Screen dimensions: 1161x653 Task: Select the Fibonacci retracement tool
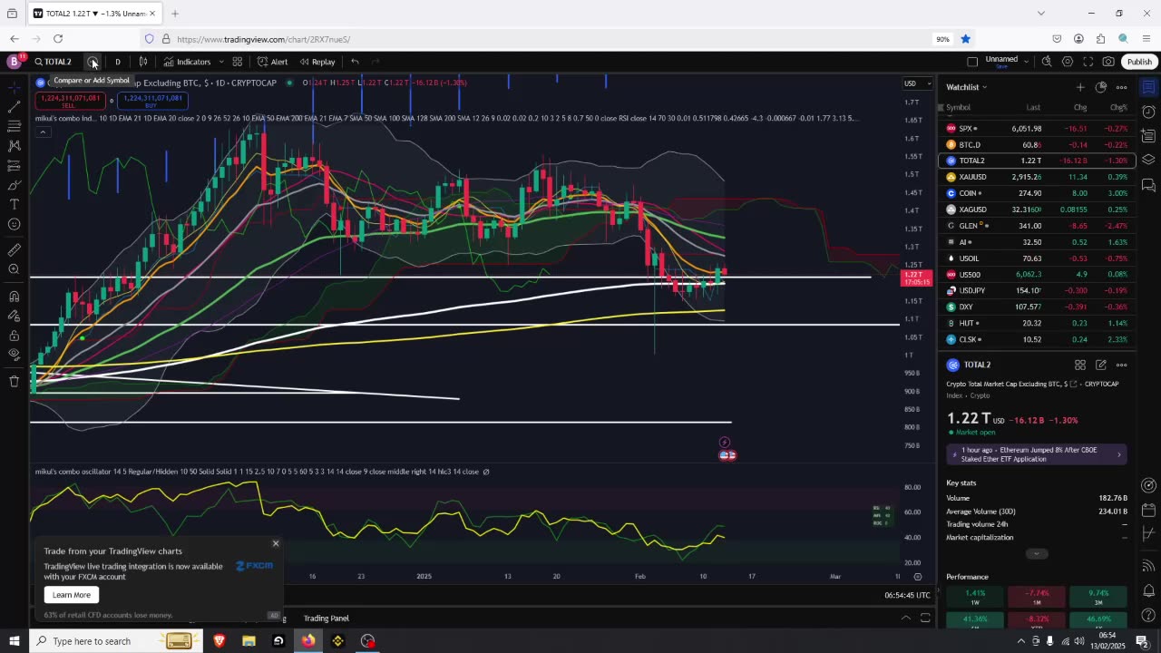point(14,126)
